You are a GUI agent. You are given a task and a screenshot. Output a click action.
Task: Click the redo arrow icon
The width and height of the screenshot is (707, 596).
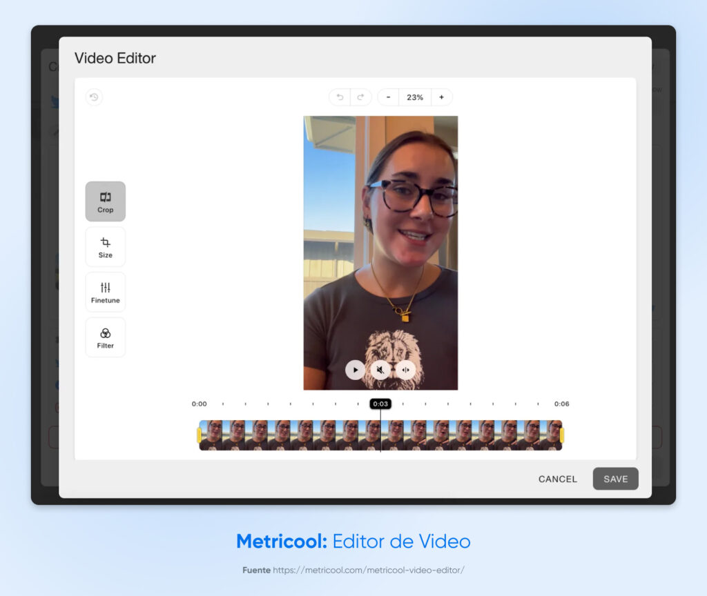click(361, 97)
